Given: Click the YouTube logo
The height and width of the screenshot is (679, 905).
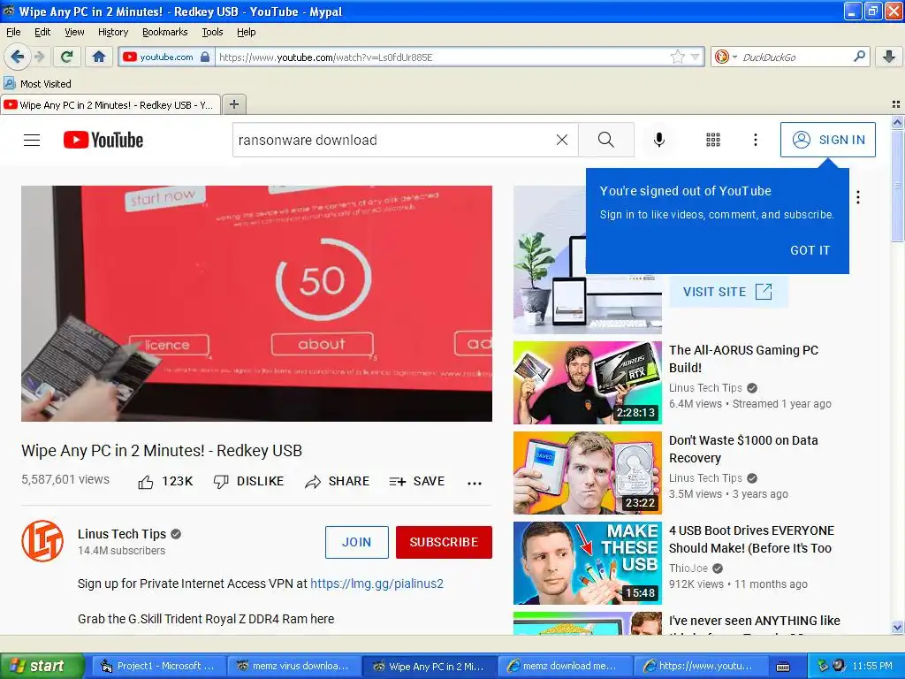Looking at the screenshot, I should tap(103, 141).
